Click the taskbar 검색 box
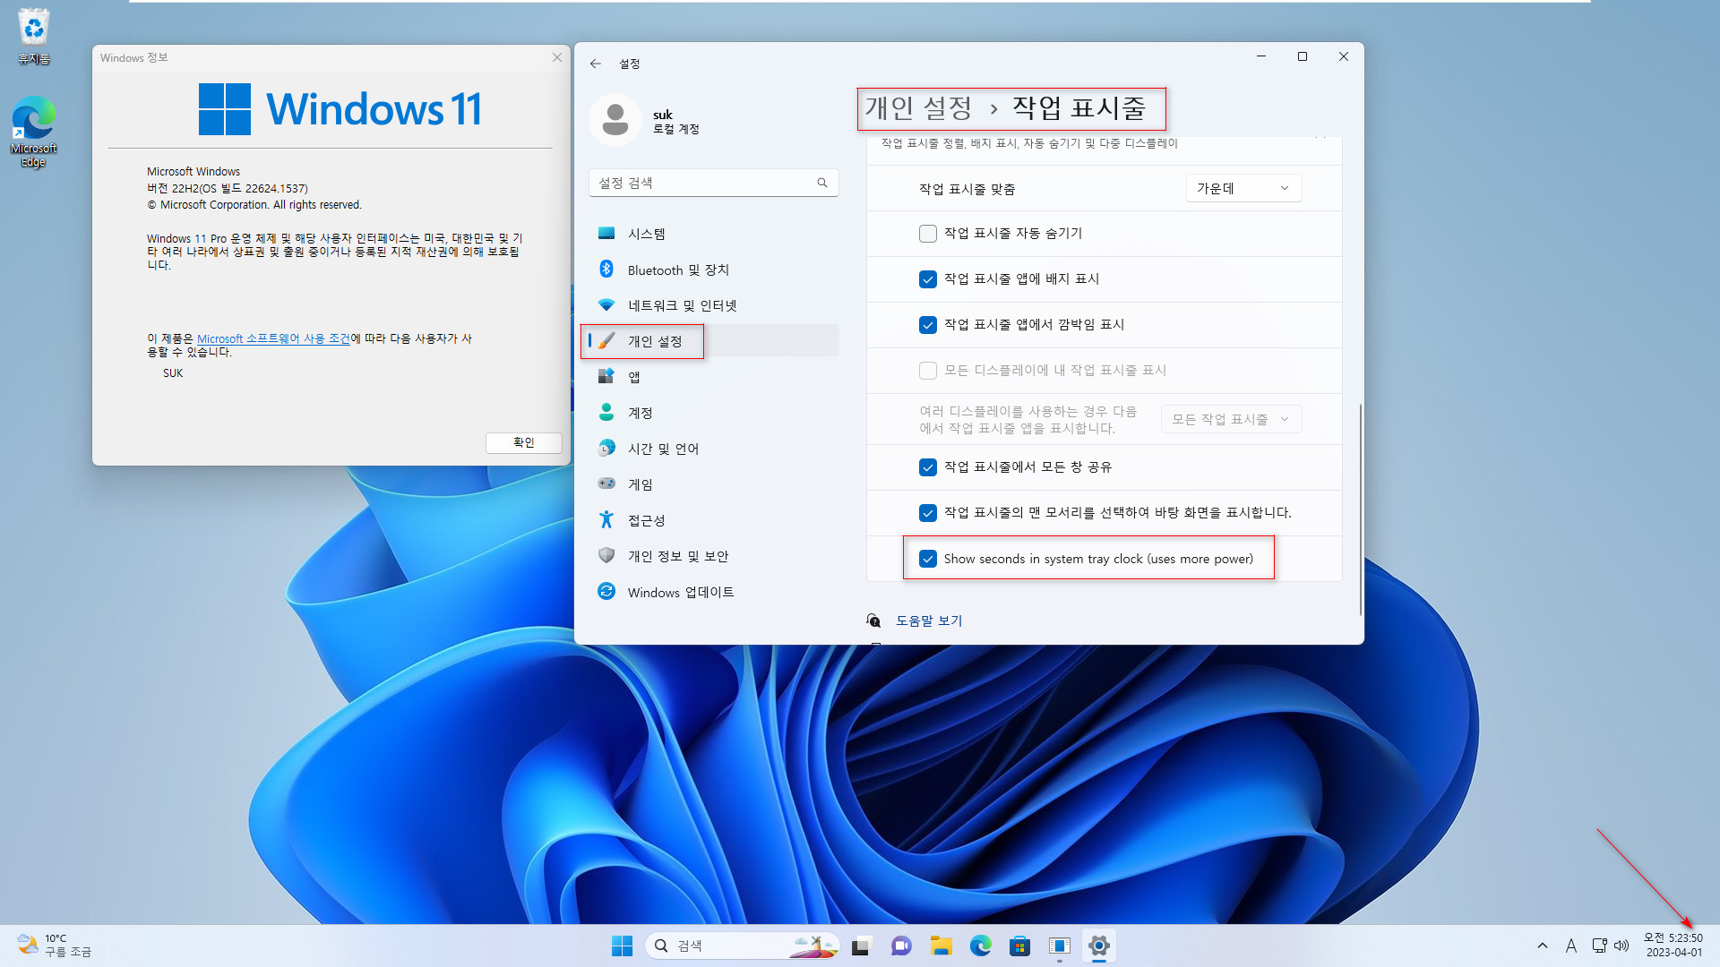The image size is (1720, 967). [742, 946]
